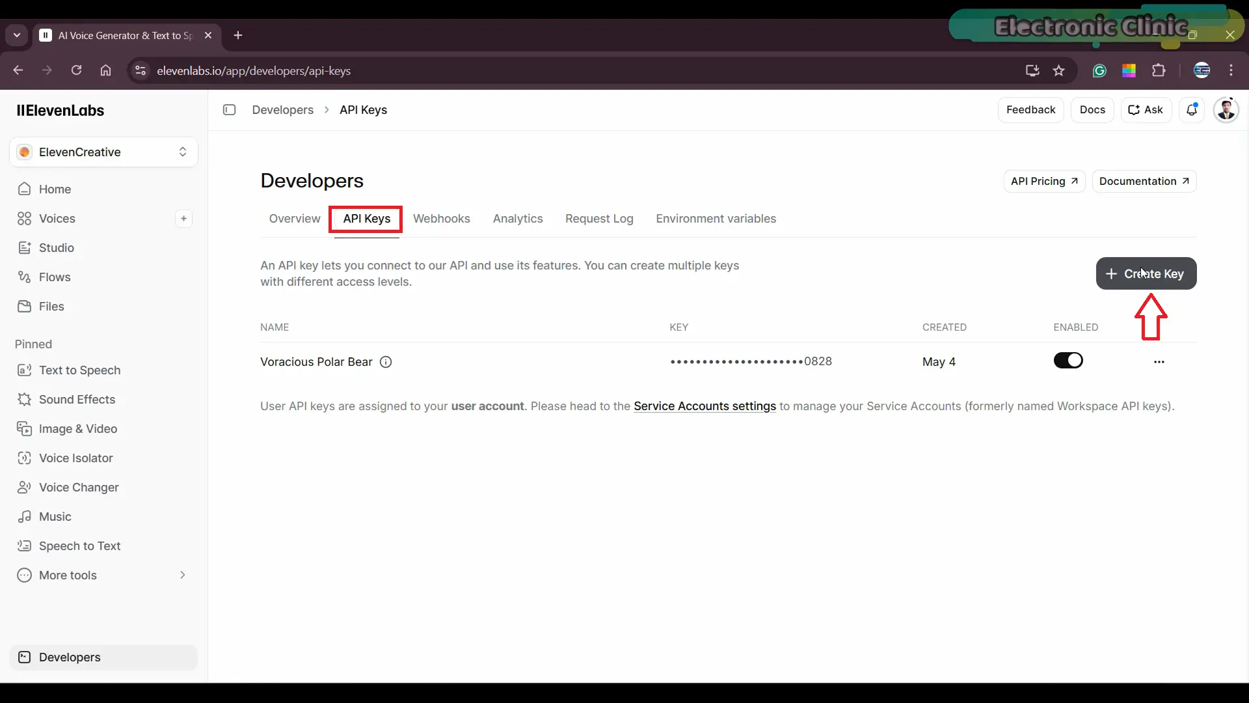The image size is (1249, 703).
Task: Open the user profile avatar
Action: tap(1226, 110)
